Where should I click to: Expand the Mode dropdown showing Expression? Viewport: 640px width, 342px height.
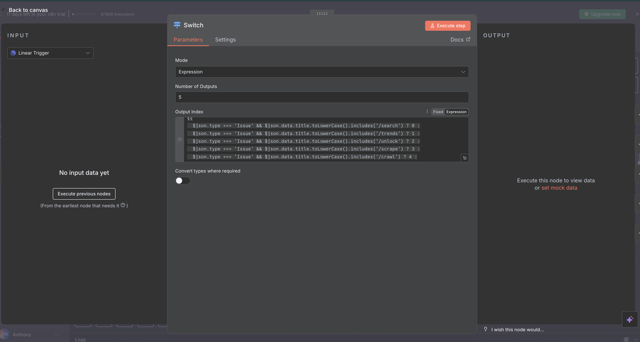tap(322, 72)
